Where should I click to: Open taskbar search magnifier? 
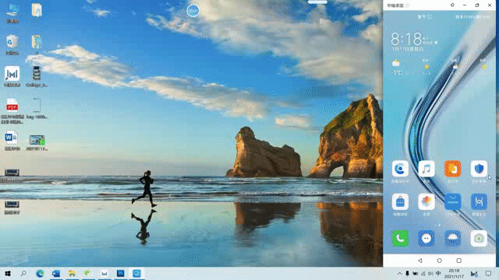(x=23, y=273)
